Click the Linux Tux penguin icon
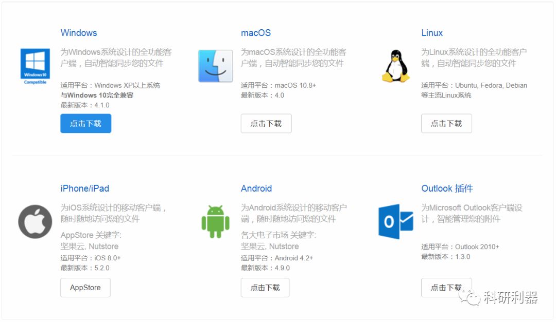Screen dimensions: 556x322 point(396,66)
